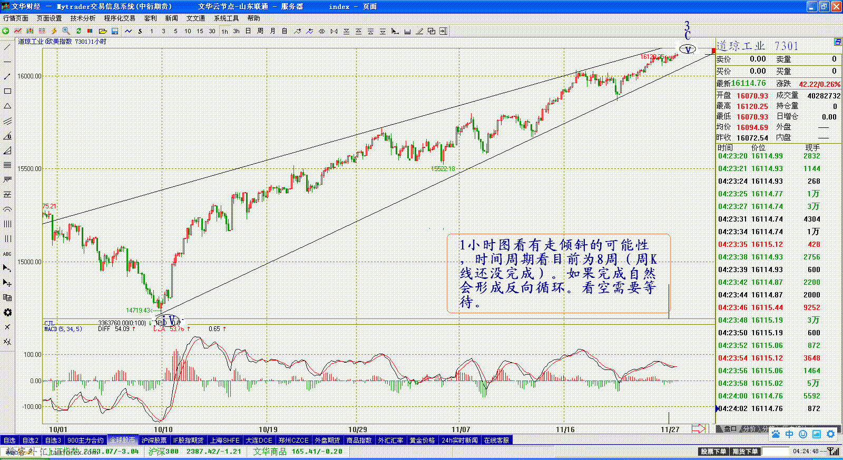The image size is (843, 460).
Task: Open the 程序化交易 menu
Action: [120, 18]
